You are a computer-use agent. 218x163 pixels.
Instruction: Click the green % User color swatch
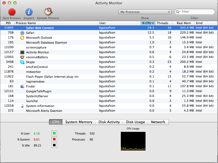click(x=54, y=133)
